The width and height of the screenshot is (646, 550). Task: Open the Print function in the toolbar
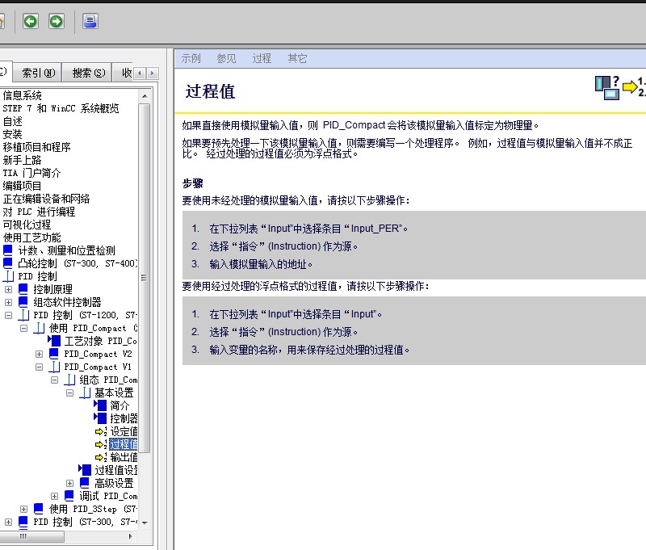point(90,22)
